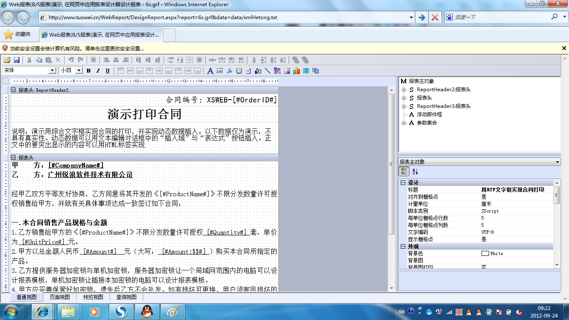Open the 报表主对象 object selector dropdown

(557, 162)
